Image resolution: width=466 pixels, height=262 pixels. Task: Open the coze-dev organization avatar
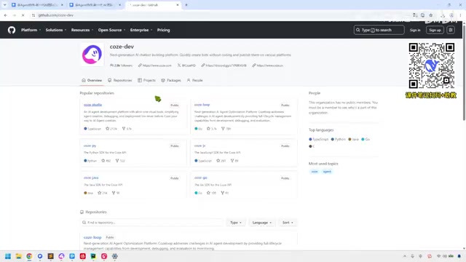92,55
